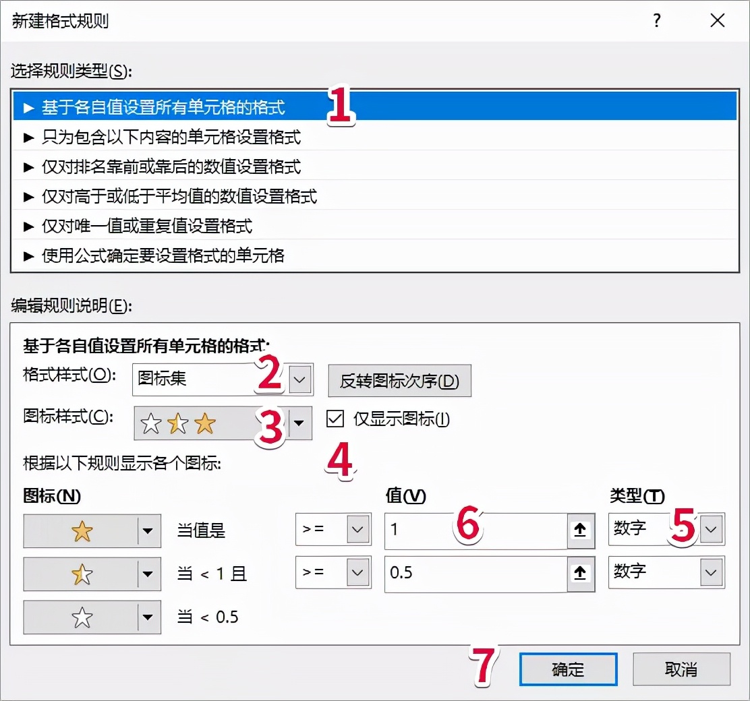The image size is (750, 701).
Task: Toggle the 仅显示图标 checkbox
Action: [x=335, y=419]
